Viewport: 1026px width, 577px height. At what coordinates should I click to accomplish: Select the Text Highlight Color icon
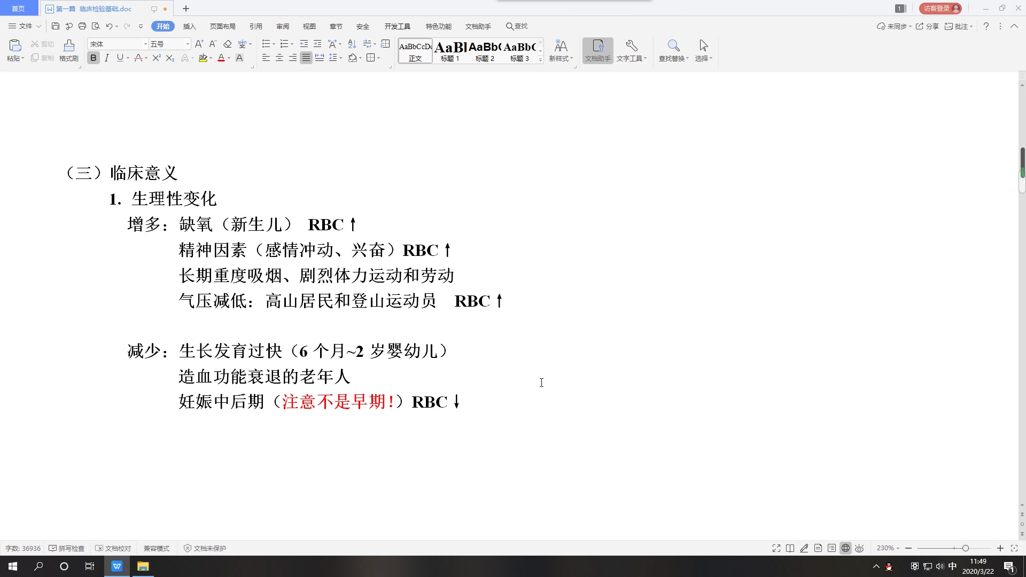[204, 58]
